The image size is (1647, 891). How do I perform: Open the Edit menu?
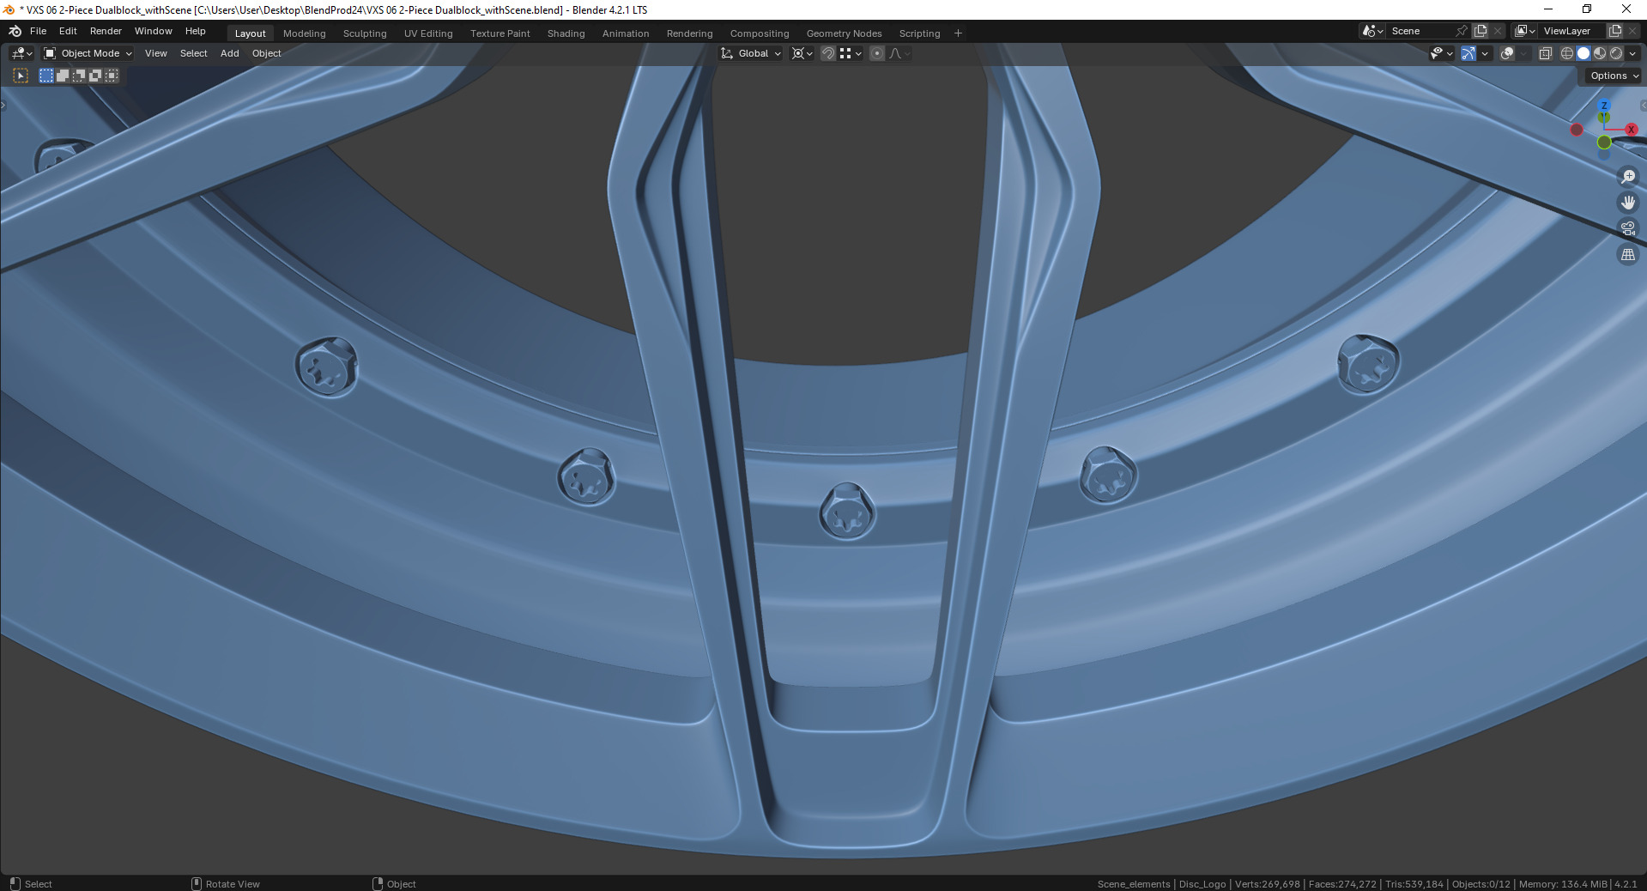click(x=68, y=31)
